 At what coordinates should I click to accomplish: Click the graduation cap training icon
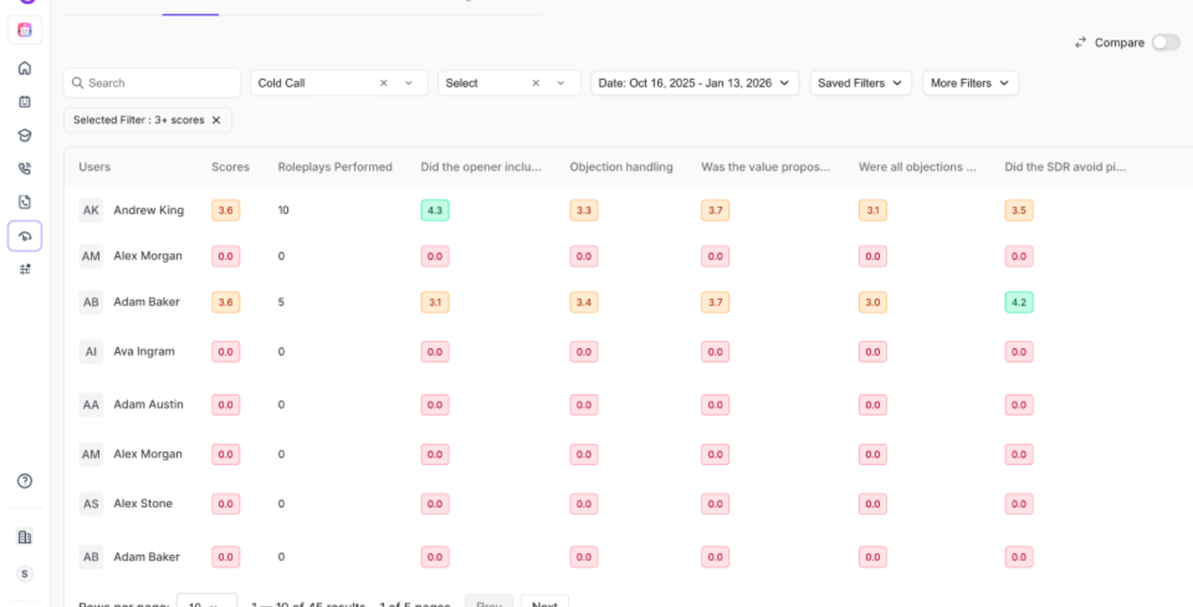24,135
